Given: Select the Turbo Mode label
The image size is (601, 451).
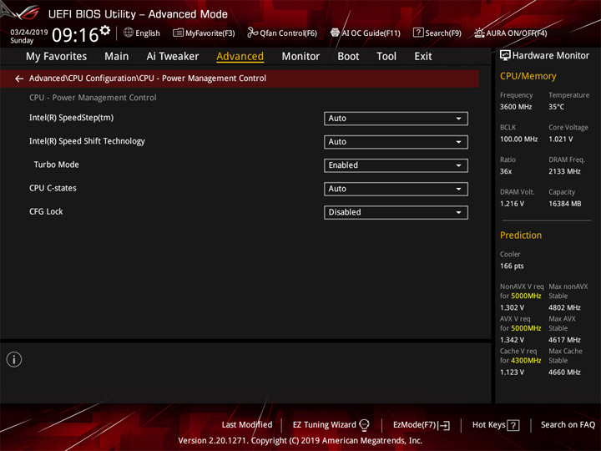Looking at the screenshot, I should 57,165.
